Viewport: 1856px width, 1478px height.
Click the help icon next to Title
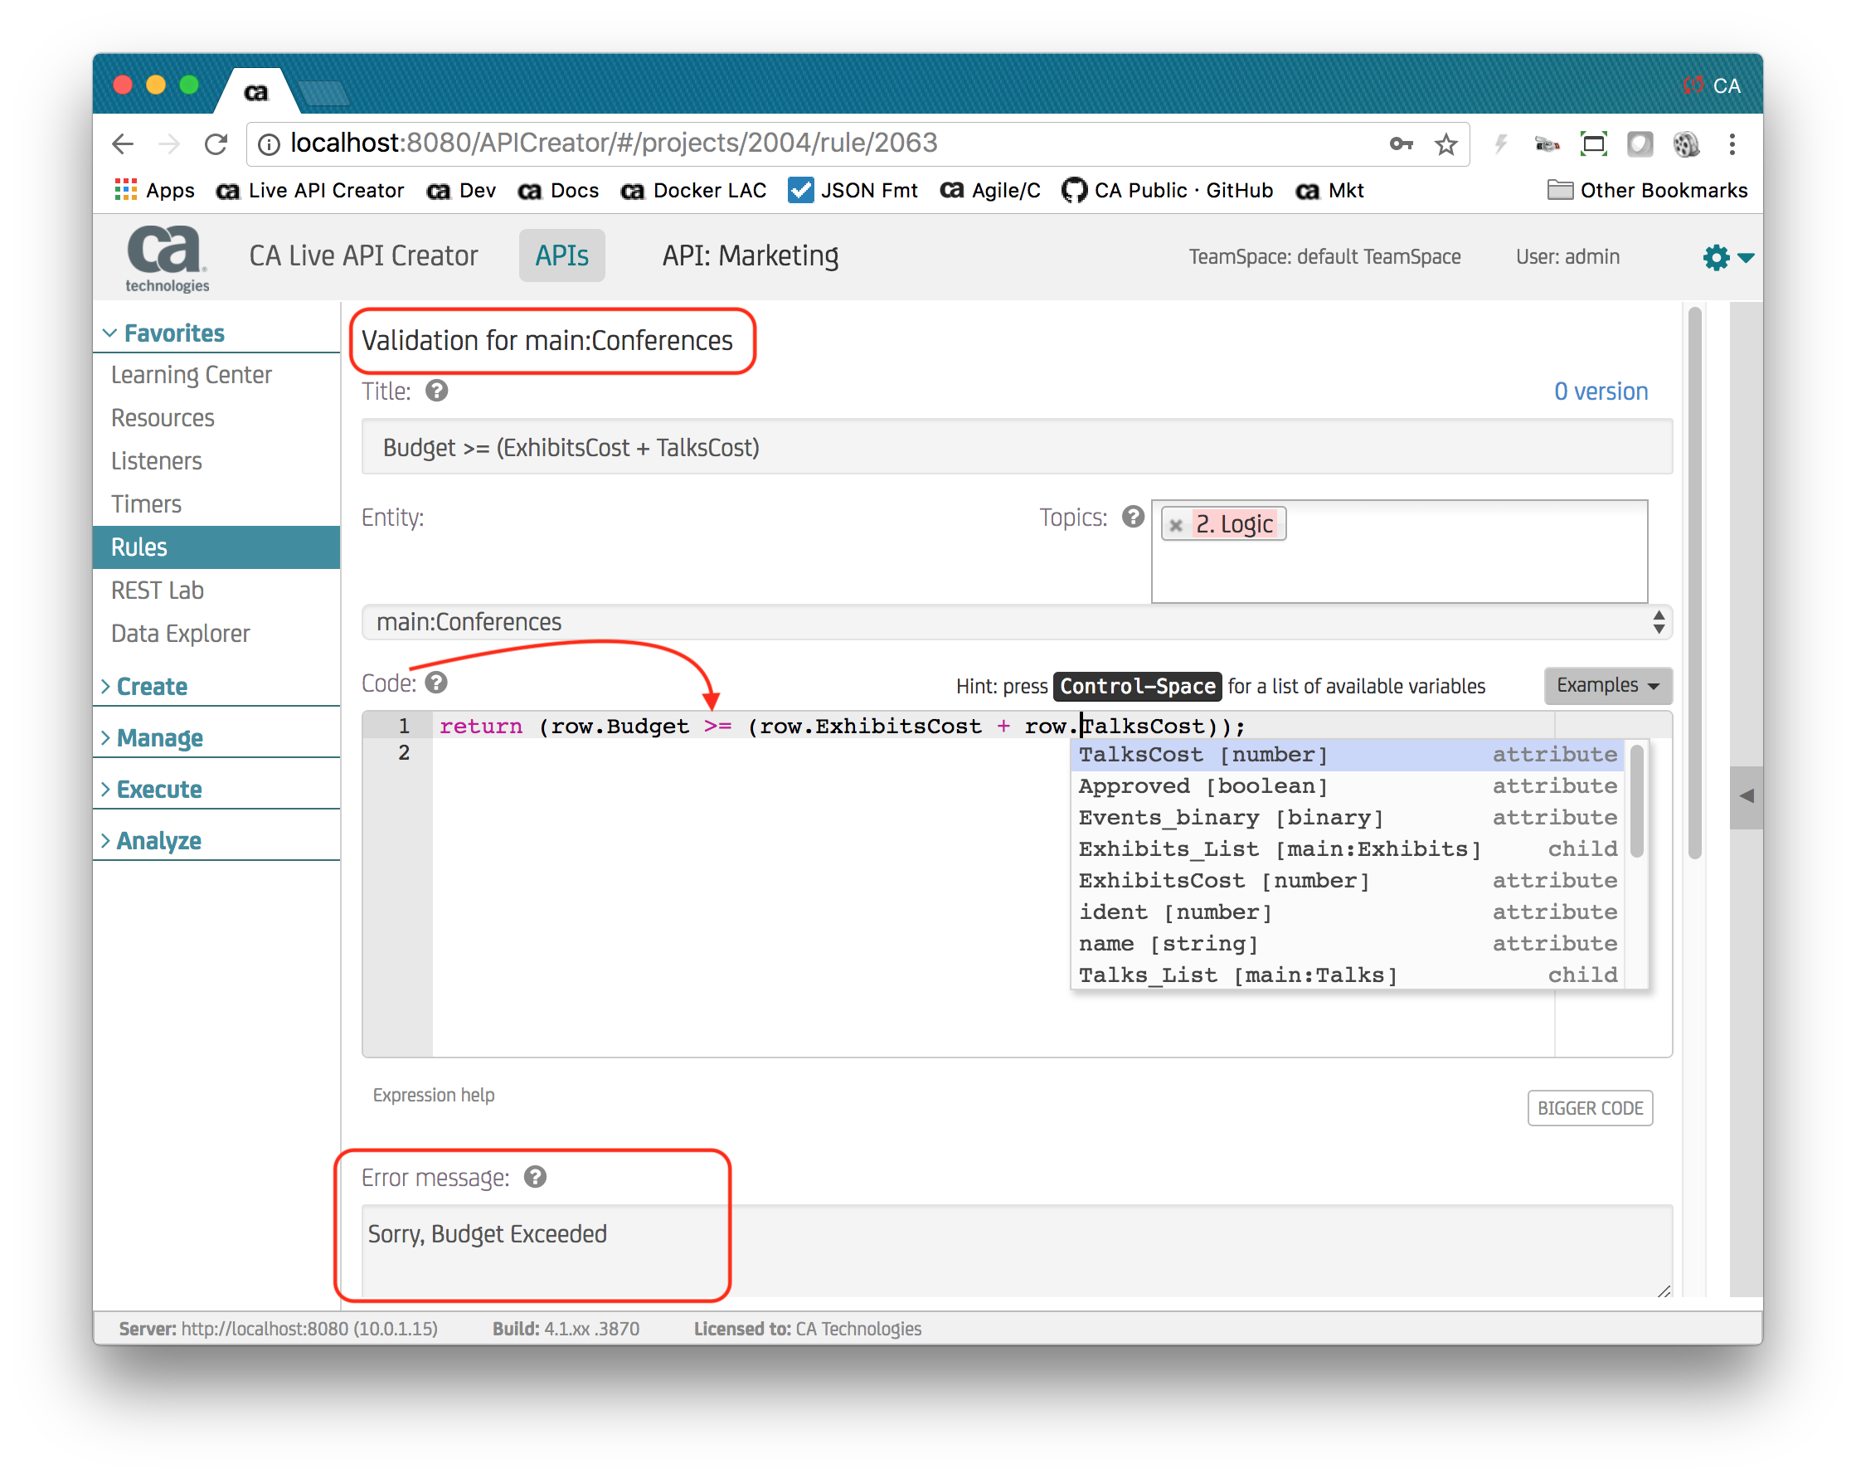pyautogui.click(x=436, y=391)
